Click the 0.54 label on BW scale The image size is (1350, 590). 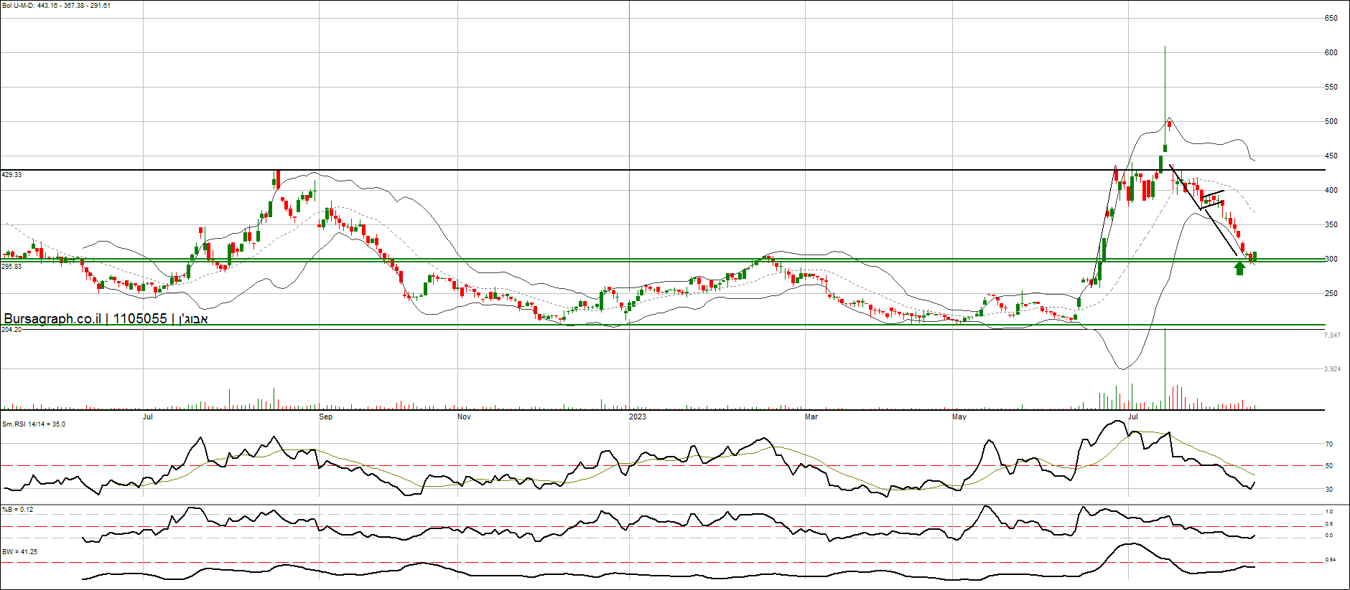(x=1330, y=560)
